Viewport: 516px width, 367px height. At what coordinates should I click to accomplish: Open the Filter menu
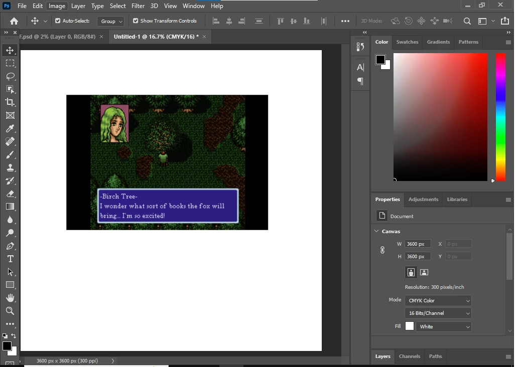tap(138, 6)
